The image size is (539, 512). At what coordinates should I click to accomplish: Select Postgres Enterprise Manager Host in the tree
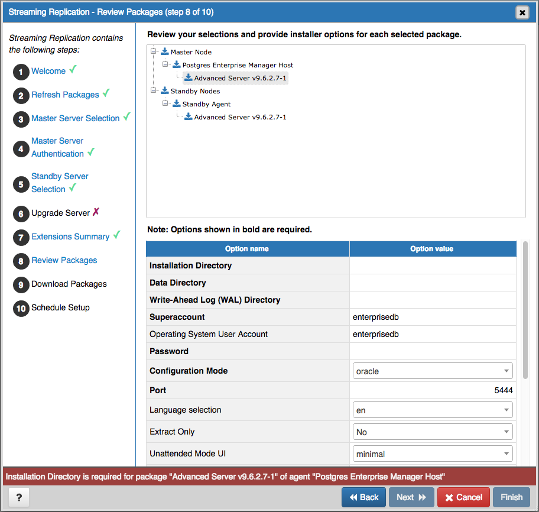tap(238, 65)
